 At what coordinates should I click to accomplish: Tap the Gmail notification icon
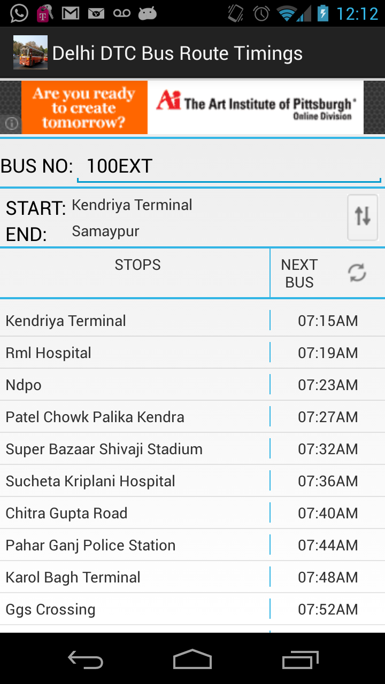coord(70,12)
